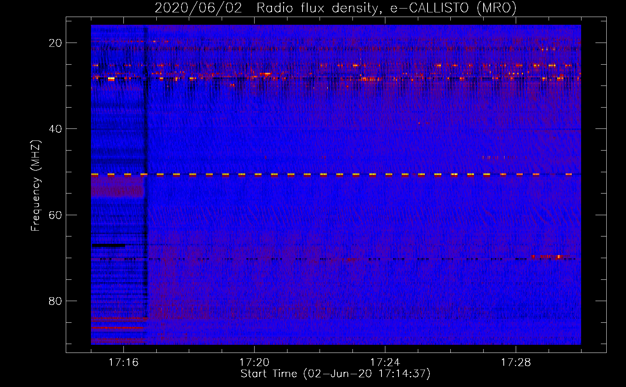Click the time tick label '17:28'

click(x=516, y=363)
